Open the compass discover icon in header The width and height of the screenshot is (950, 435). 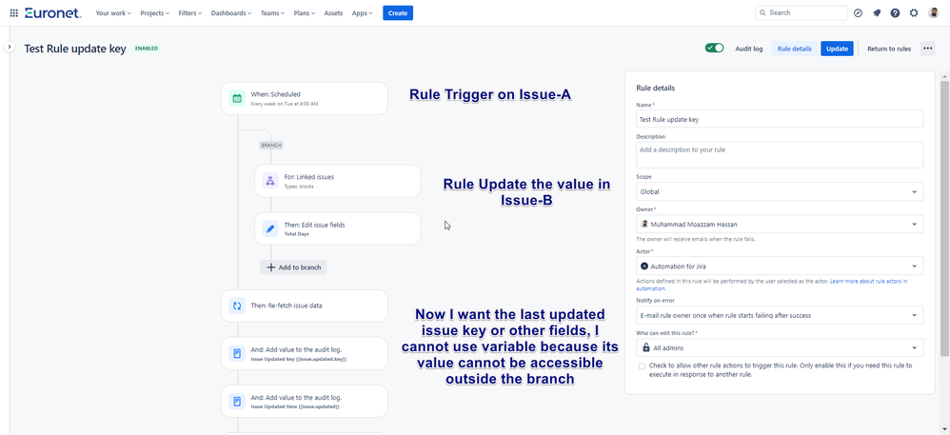(858, 12)
